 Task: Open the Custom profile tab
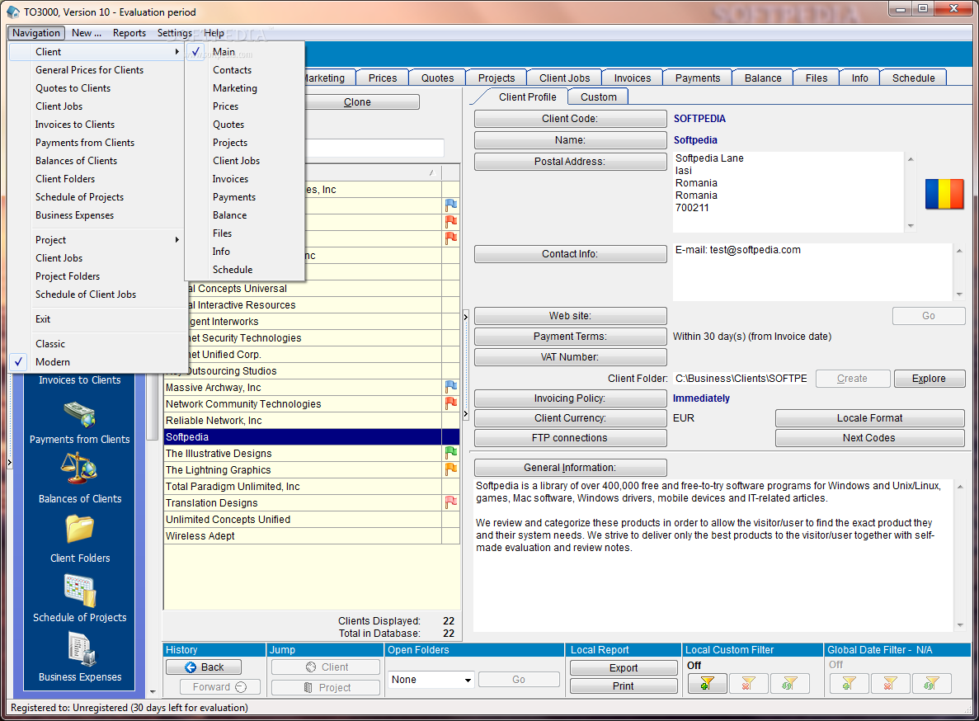598,97
